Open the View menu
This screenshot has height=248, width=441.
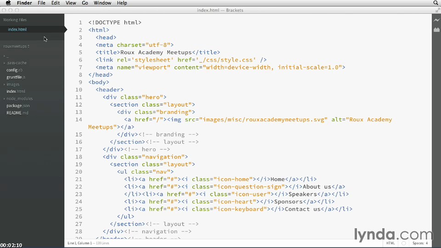tap(71, 3)
